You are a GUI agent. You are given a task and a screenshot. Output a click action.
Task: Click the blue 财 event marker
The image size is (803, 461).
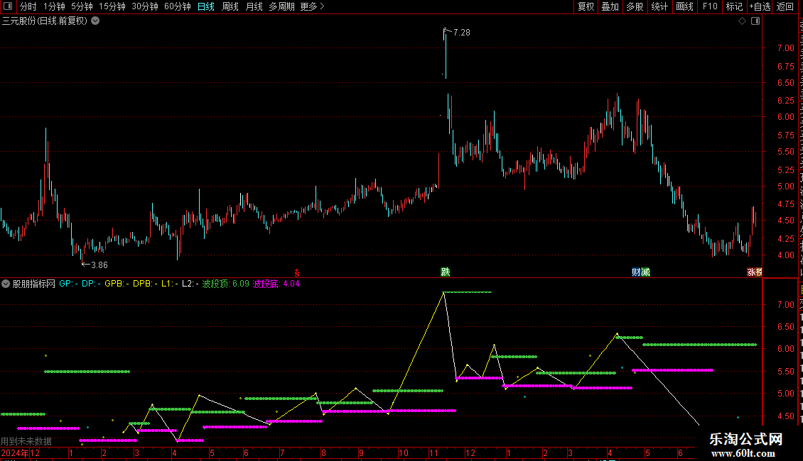(636, 272)
